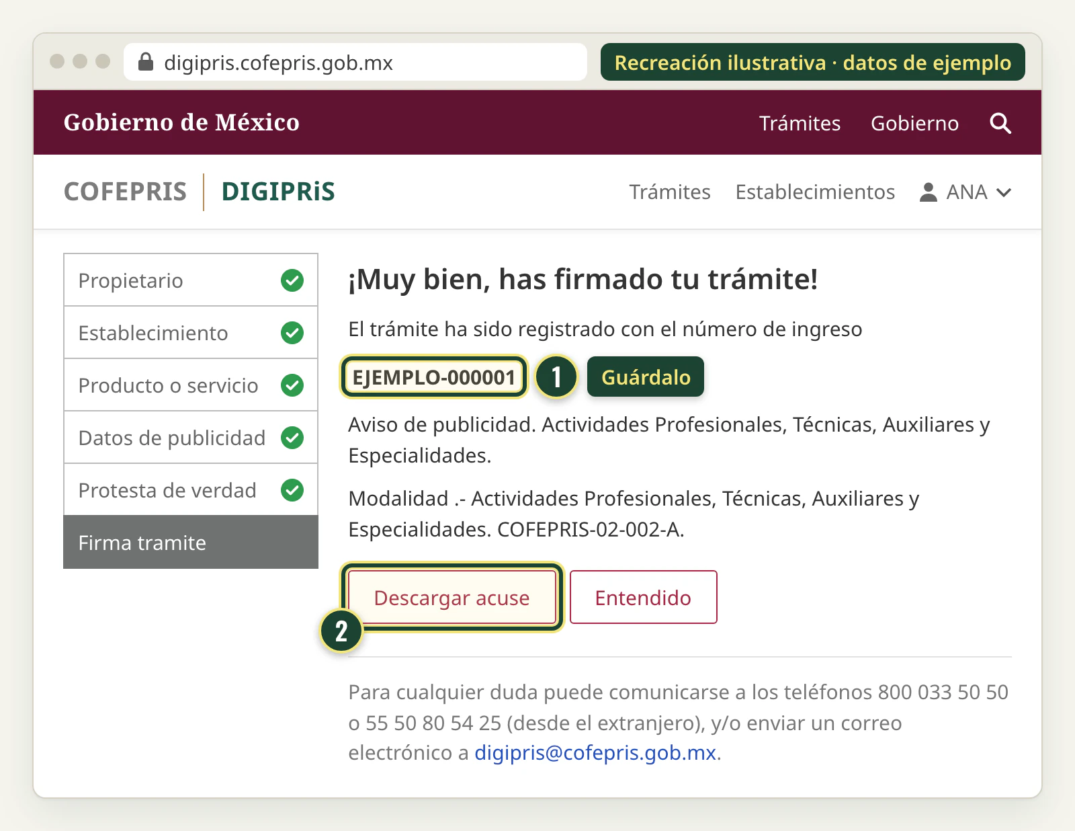Click the code COFEPRIS-02-002-A in the text
This screenshot has width=1075, height=831.
589,530
